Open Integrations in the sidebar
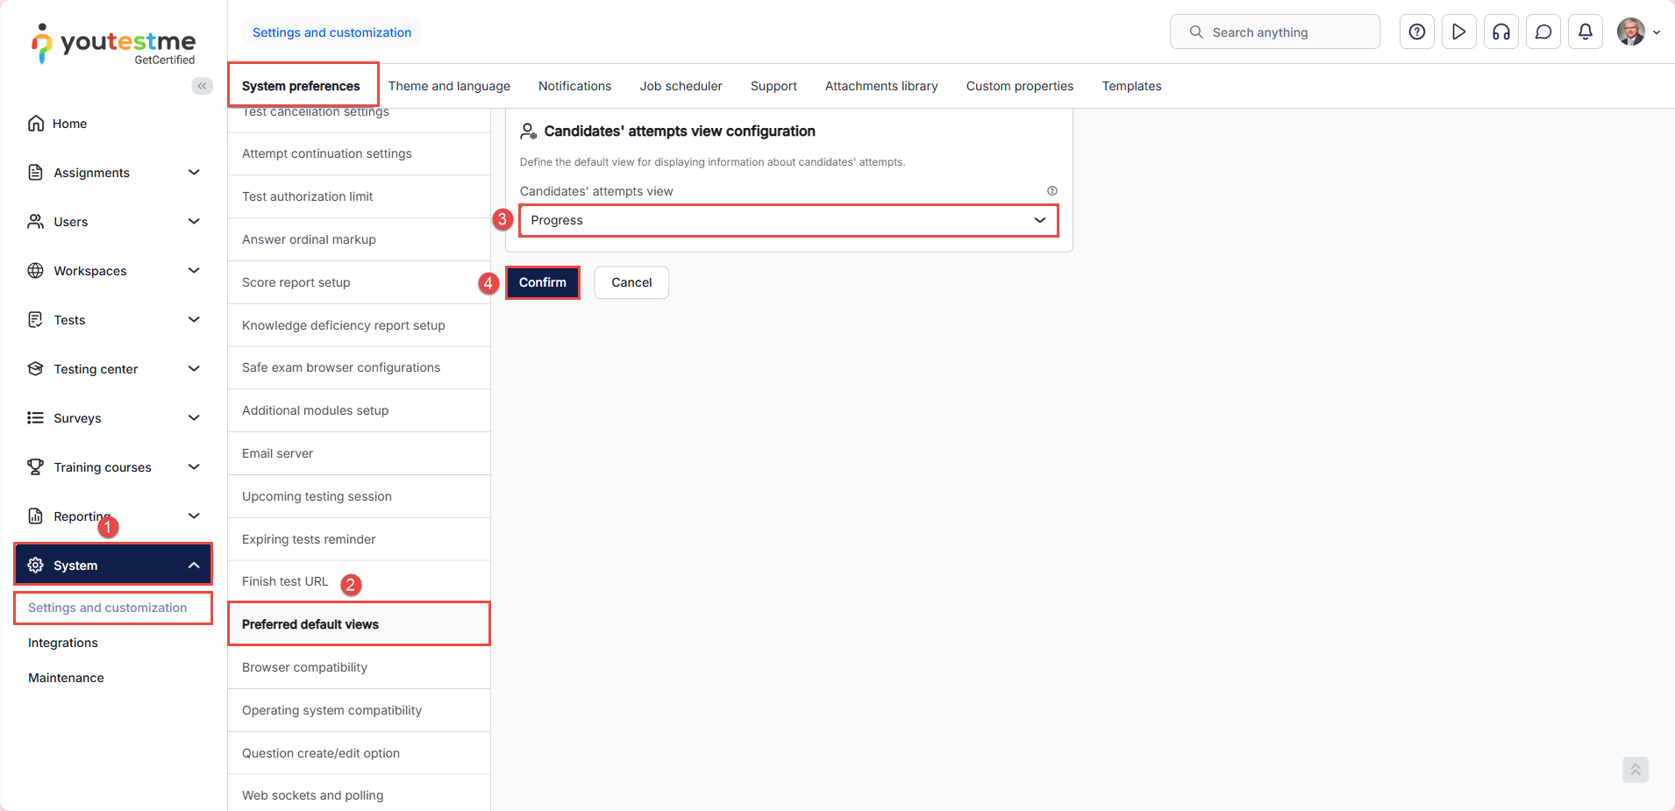This screenshot has height=811, width=1675. (x=63, y=643)
